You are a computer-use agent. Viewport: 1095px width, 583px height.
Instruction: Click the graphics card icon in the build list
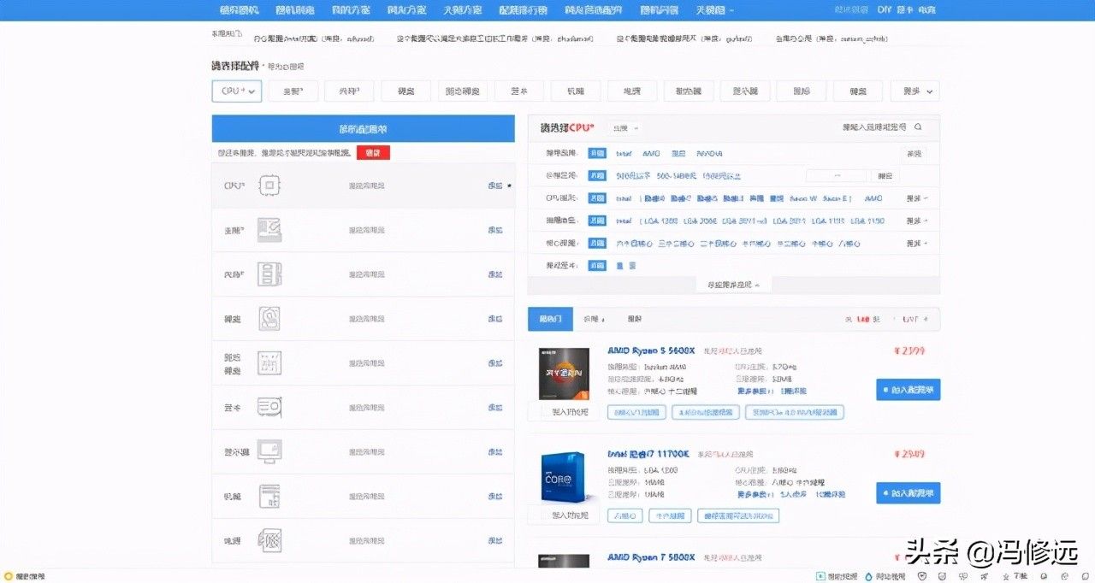269,408
